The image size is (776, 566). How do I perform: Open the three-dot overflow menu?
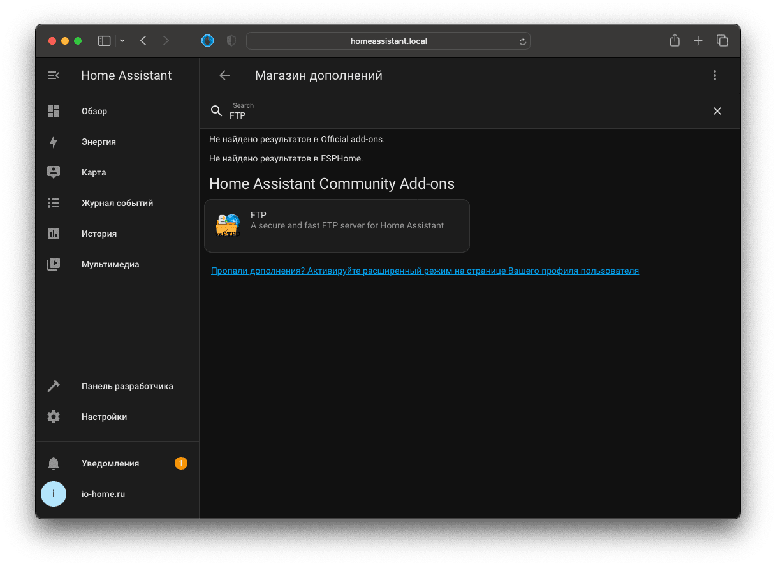pyautogui.click(x=715, y=75)
